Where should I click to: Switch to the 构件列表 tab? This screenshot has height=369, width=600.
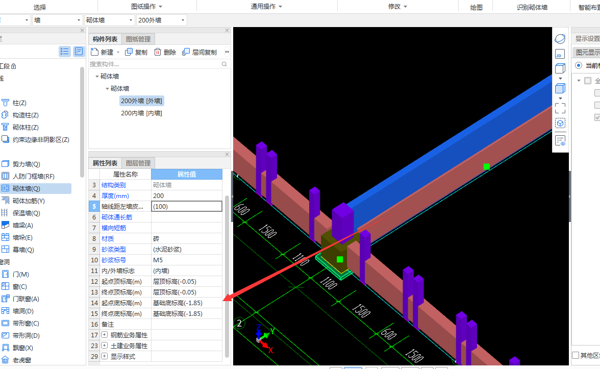pos(105,39)
